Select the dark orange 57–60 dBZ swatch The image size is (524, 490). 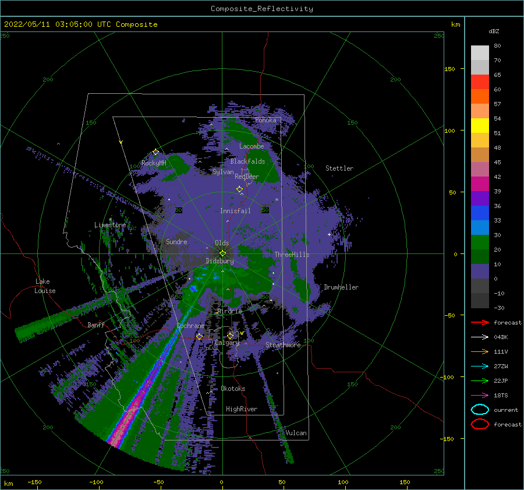pos(480,97)
